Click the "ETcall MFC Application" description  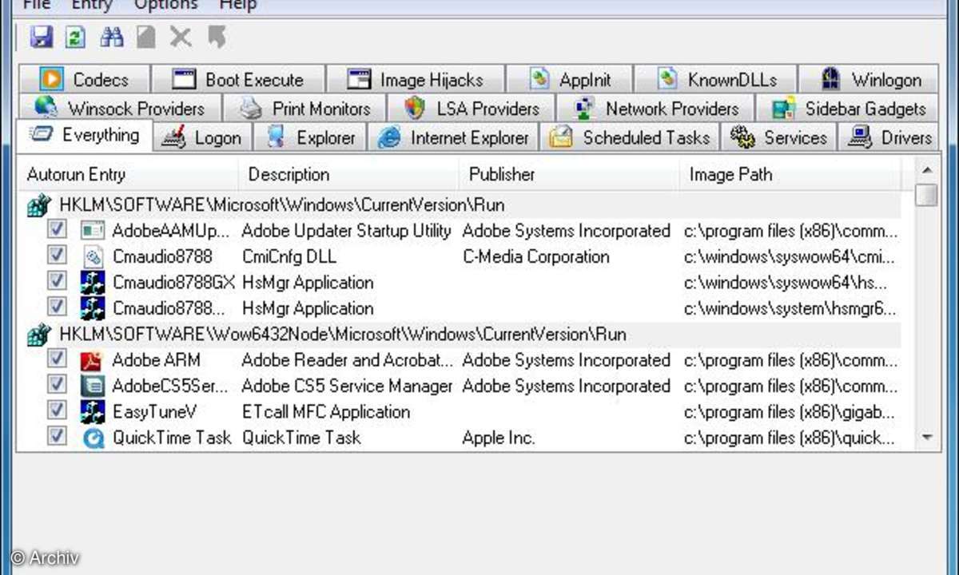pos(325,412)
